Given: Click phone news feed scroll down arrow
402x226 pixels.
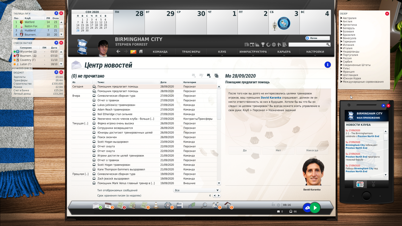Looking at the screenshot, I should click(x=386, y=175).
